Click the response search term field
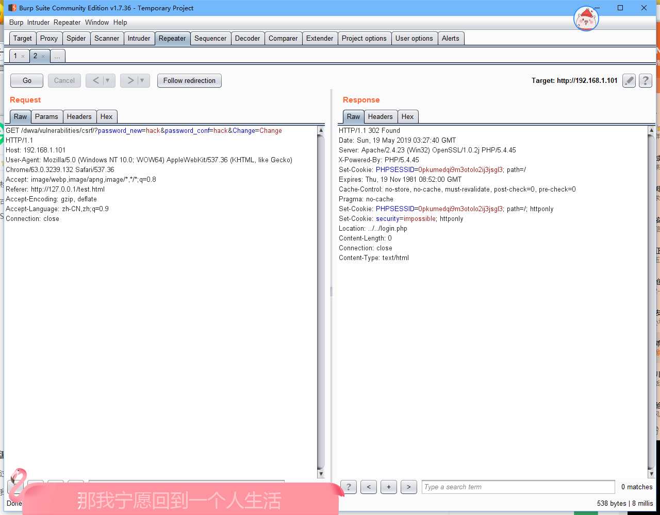The width and height of the screenshot is (660, 515). click(x=518, y=487)
